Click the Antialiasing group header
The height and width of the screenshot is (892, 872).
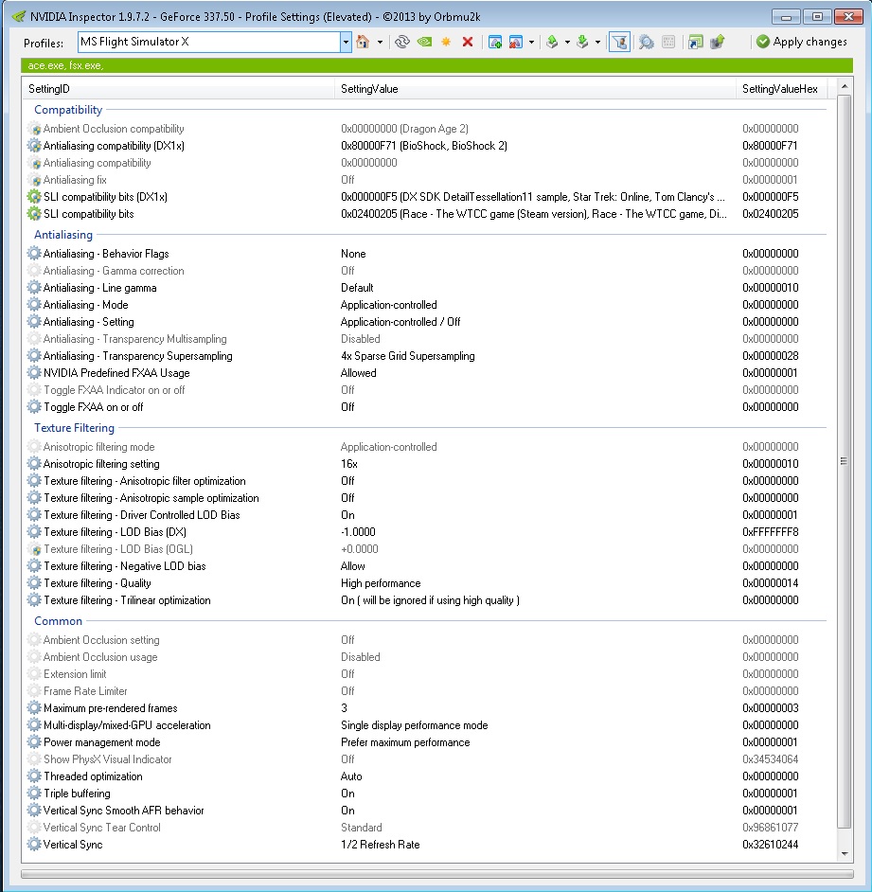click(x=63, y=235)
